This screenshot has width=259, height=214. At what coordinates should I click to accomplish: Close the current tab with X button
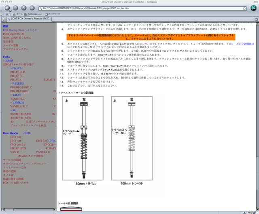click(256, 19)
